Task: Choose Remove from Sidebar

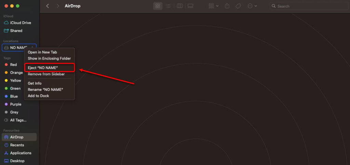Action: pos(46,74)
